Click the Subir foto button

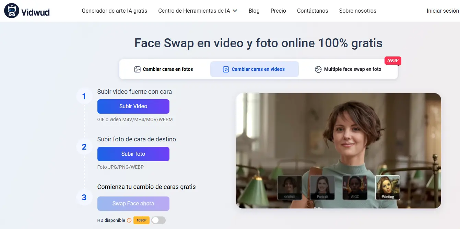133,154
